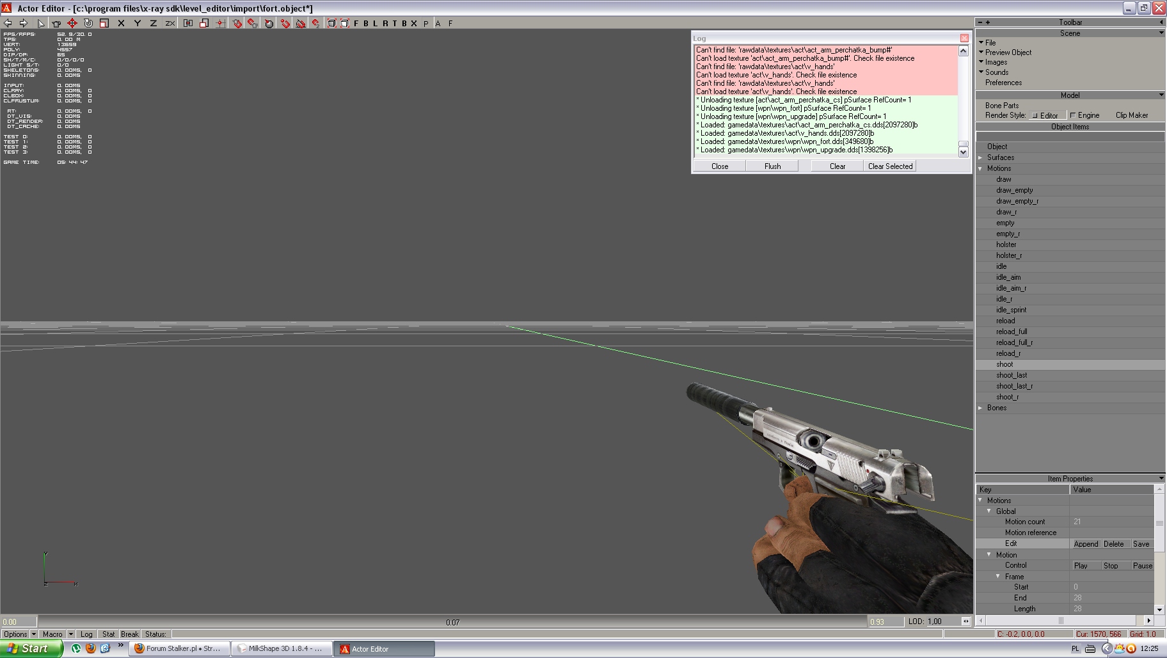Click Close in the Log window

click(x=720, y=166)
